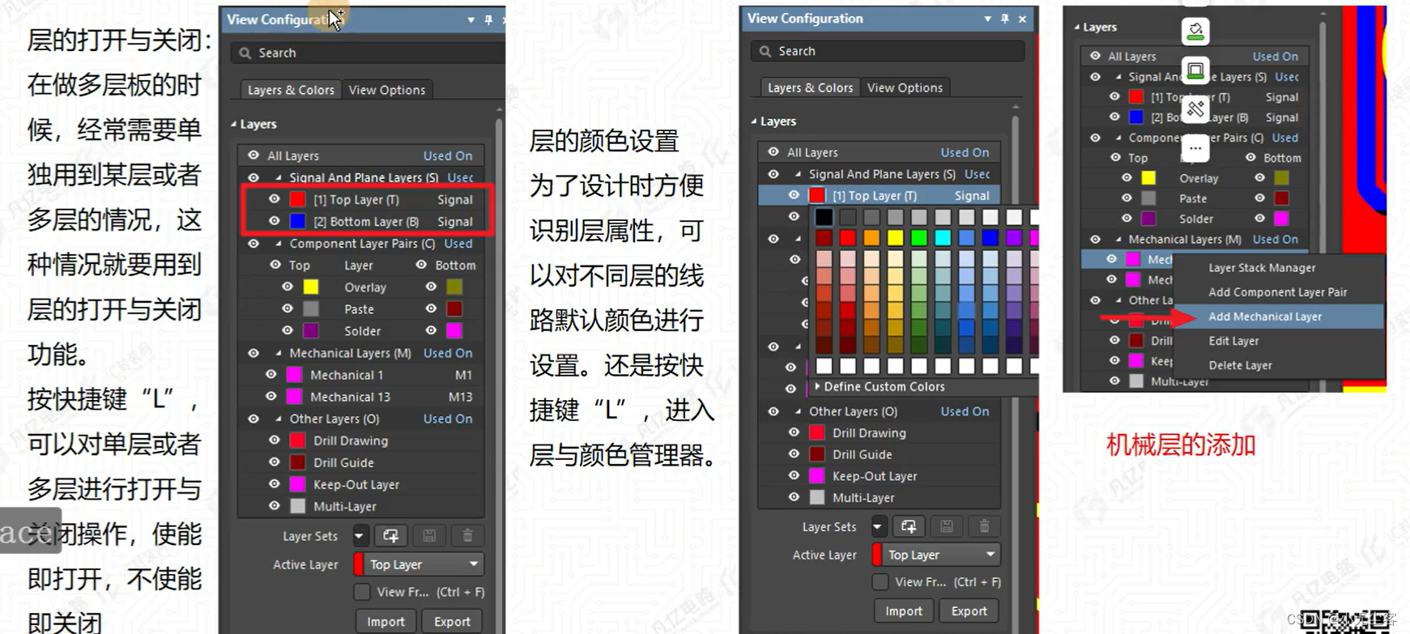Toggle Top Overlay visibility eye in left panel

coord(288,287)
